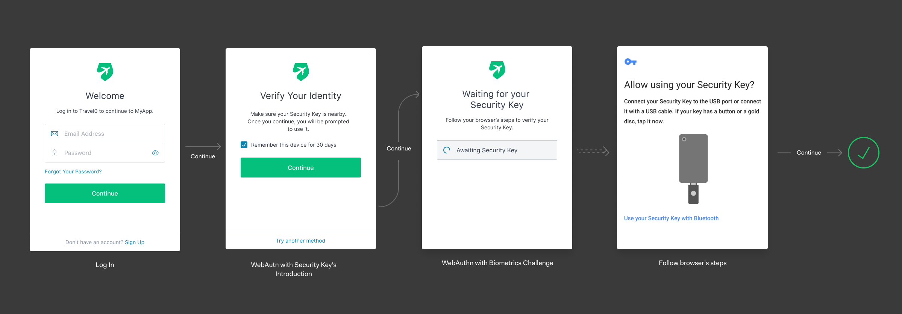Click the Password input field
This screenshot has height=314, width=902.
point(105,153)
